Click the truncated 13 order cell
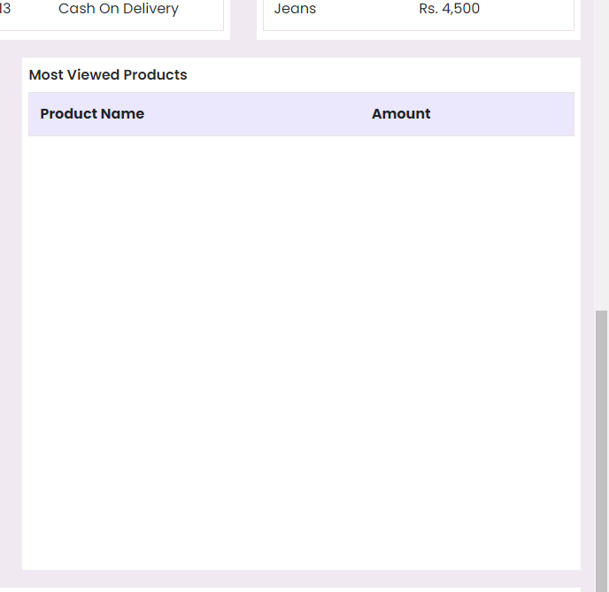 pos(5,9)
